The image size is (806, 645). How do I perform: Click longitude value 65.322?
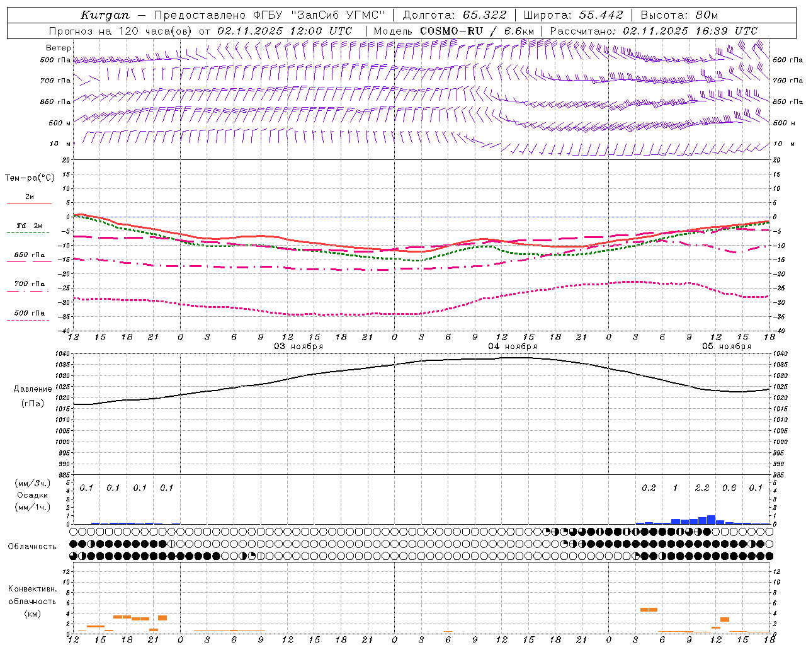[484, 15]
